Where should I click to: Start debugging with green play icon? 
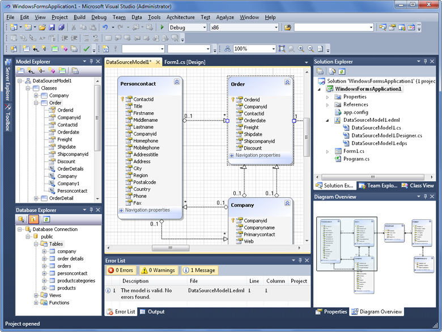pyautogui.click(x=162, y=27)
